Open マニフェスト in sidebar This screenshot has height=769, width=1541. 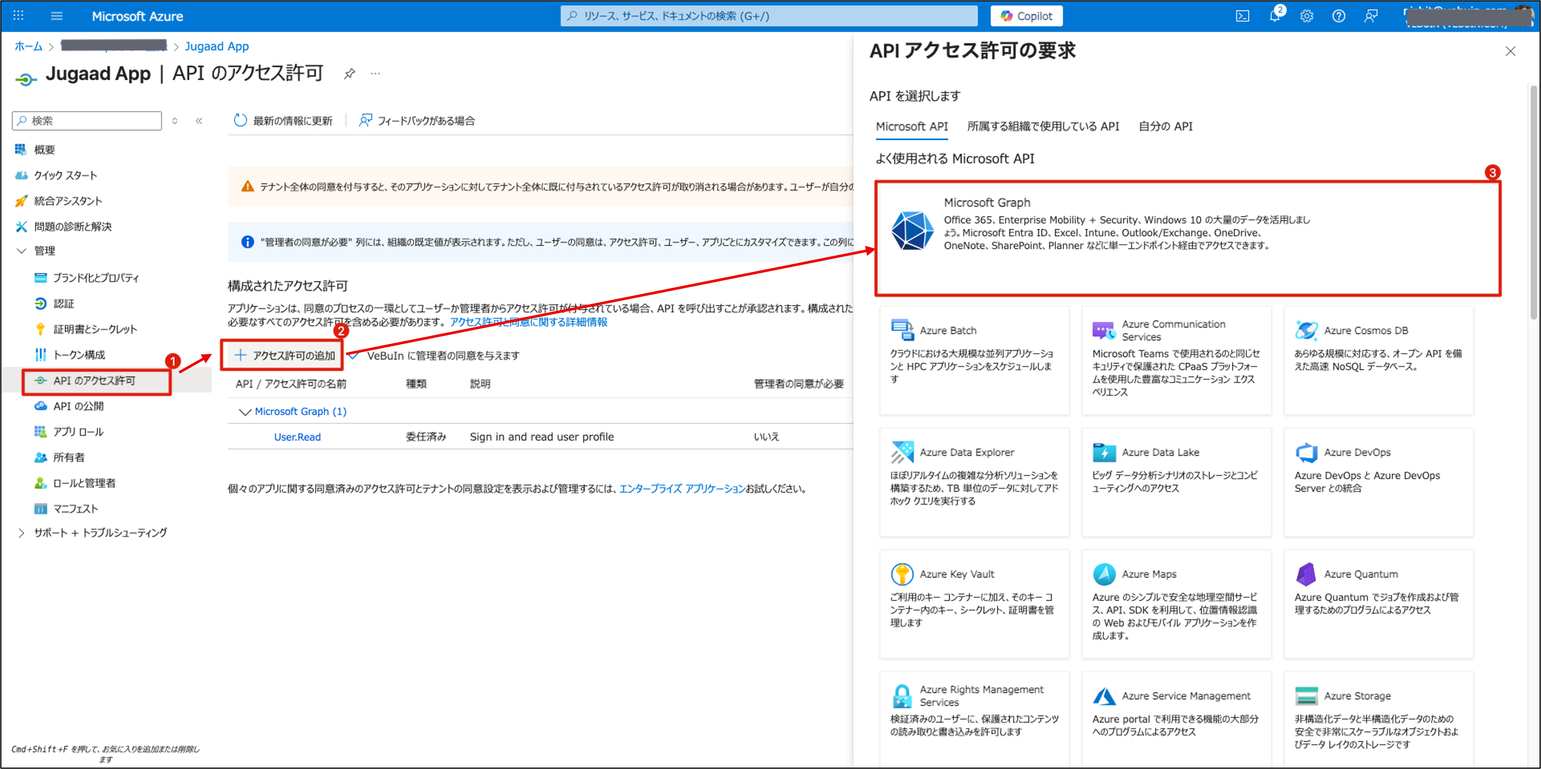[x=75, y=509]
